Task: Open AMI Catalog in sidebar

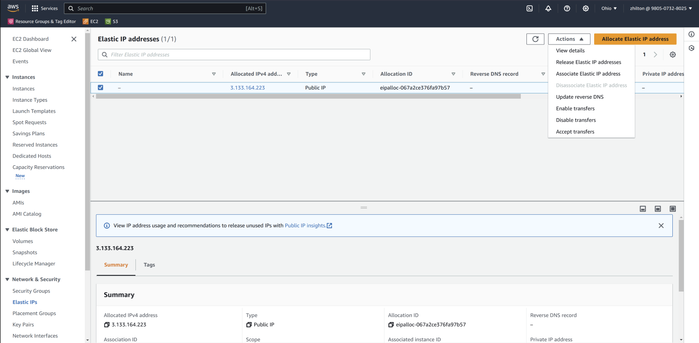Action: [x=27, y=214]
